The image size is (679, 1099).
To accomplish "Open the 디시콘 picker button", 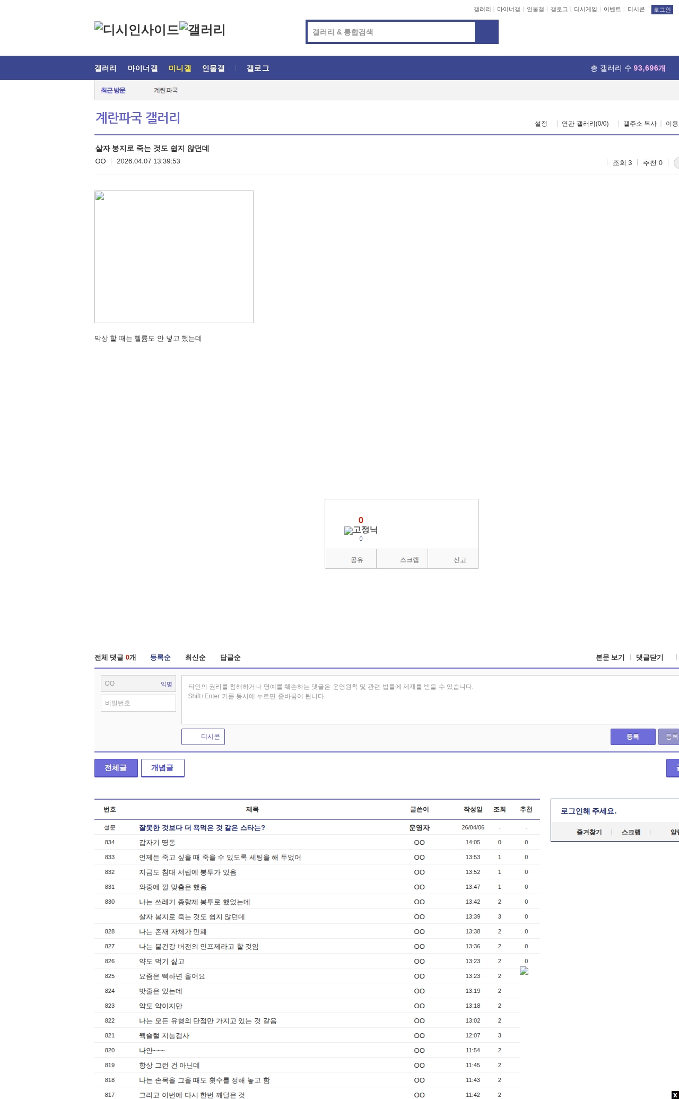I will click(x=203, y=737).
